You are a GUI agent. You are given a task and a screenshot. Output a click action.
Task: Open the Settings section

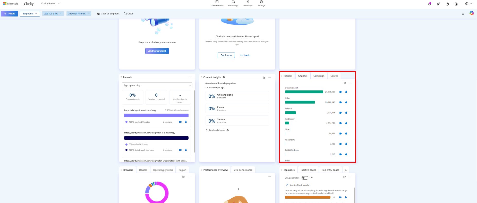coord(261,4)
